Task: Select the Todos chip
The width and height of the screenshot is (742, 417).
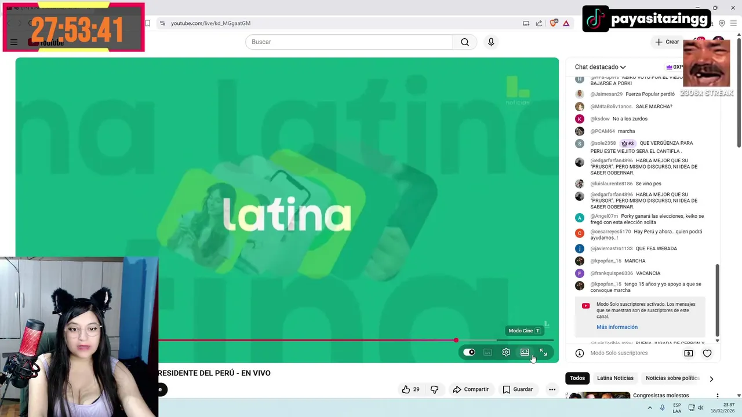Action: 577,378
